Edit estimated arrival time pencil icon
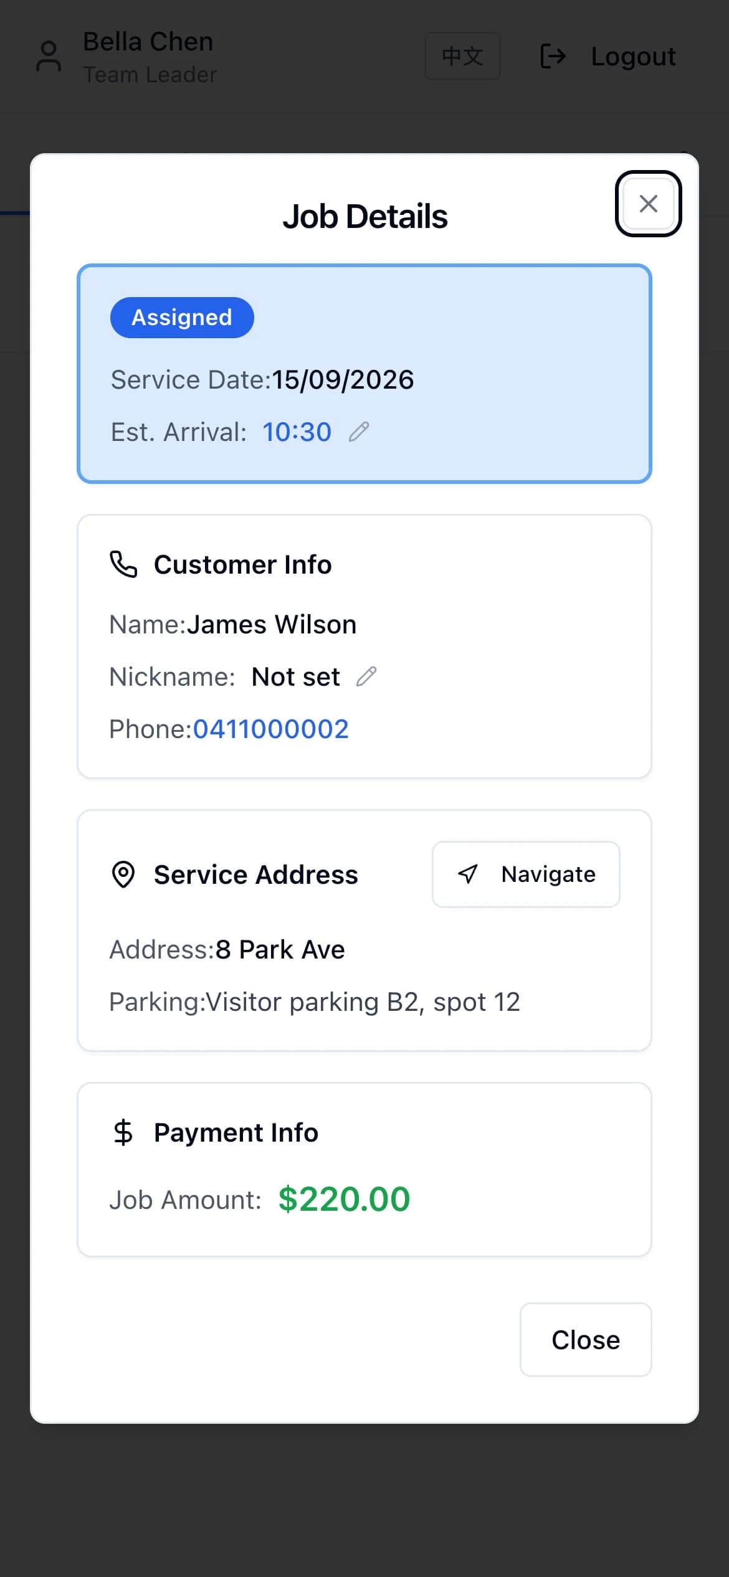 tap(359, 432)
